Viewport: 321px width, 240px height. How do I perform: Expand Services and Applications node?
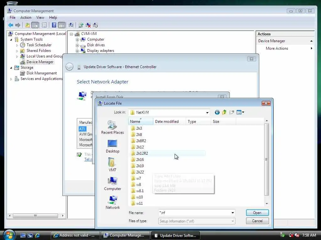[x=11, y=79]
